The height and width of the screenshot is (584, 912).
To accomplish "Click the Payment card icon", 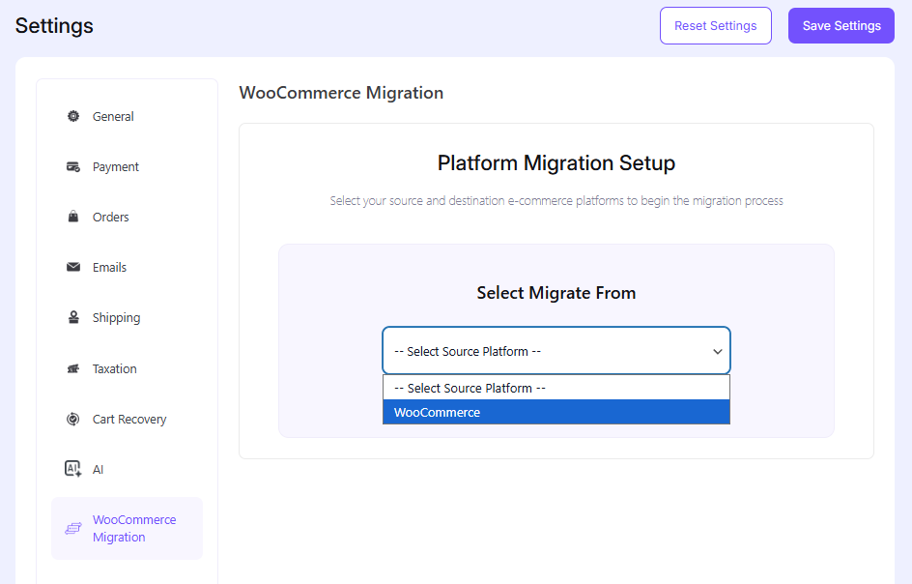I will (73, 167).
